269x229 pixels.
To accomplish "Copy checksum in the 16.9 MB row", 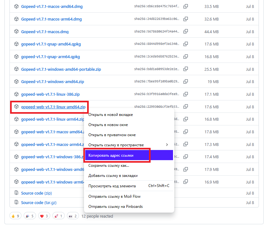I will tap(186, 182).
